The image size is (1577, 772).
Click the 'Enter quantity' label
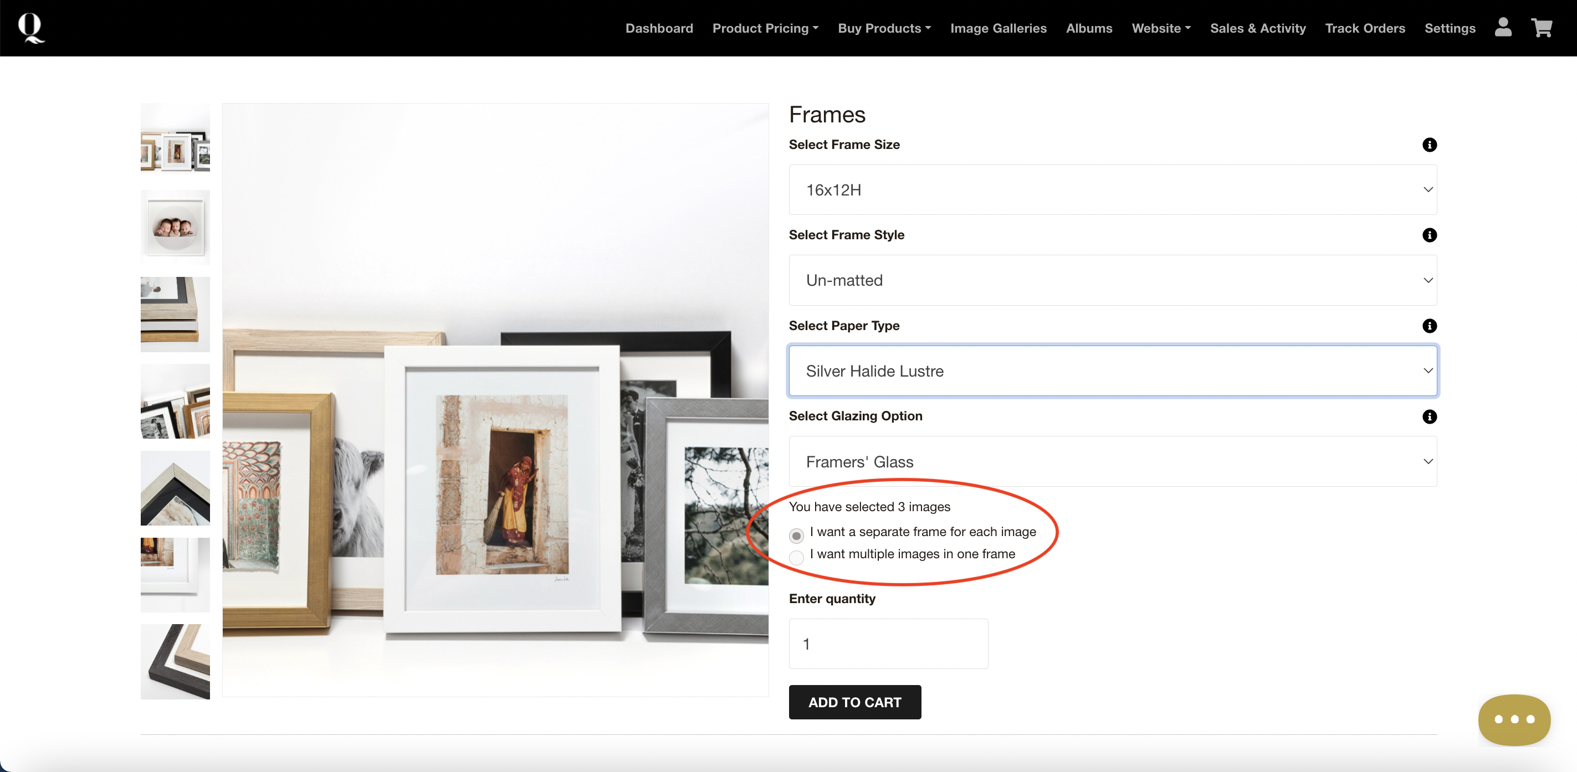pyautogui.click(x=832, y=599)
